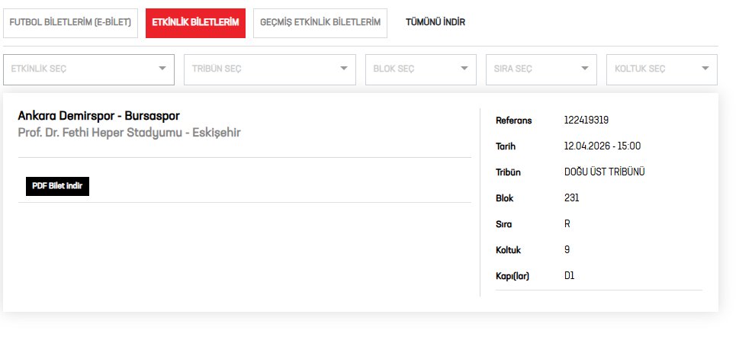
Task: Open the BLOK SEÇ dropdown
Action: coord(421,69)
